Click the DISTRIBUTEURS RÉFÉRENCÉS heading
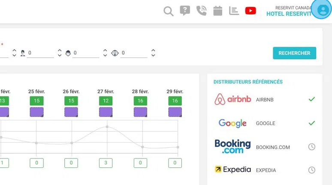This screenshot has height=185, width=332. coord(248,82)
